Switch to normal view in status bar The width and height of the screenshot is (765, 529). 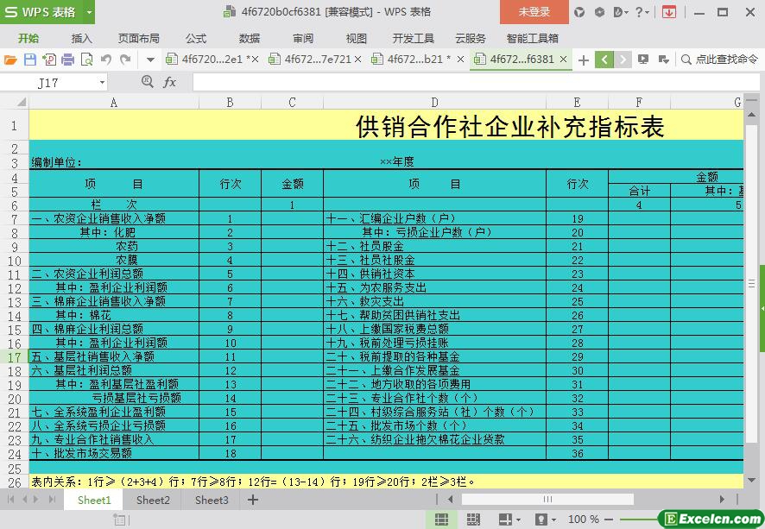point(441,520)
